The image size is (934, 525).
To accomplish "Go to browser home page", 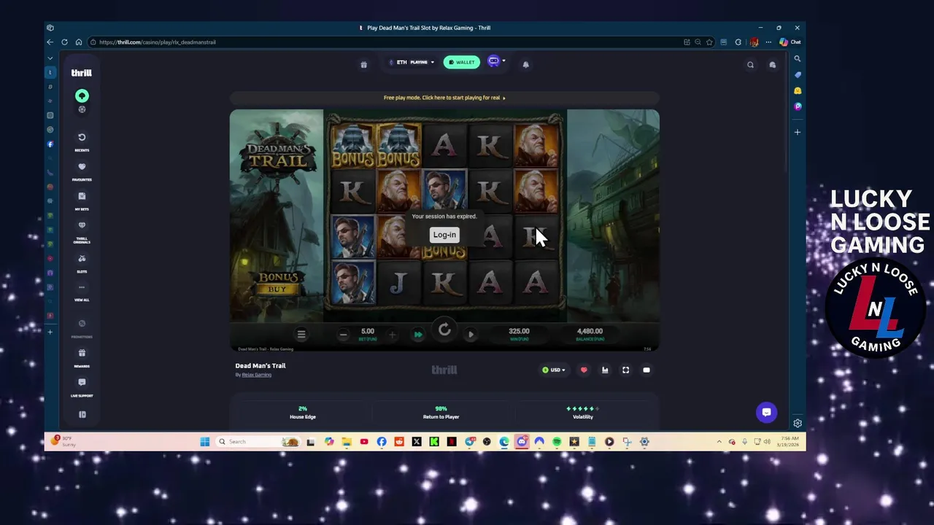I will [x=78, y=42].
